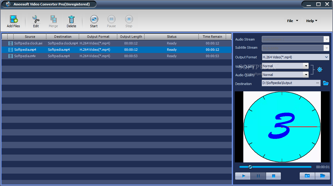The width and height of the screenshot is (333, 186).
Task: Start the conversion
Action: [x=94, y=19]
